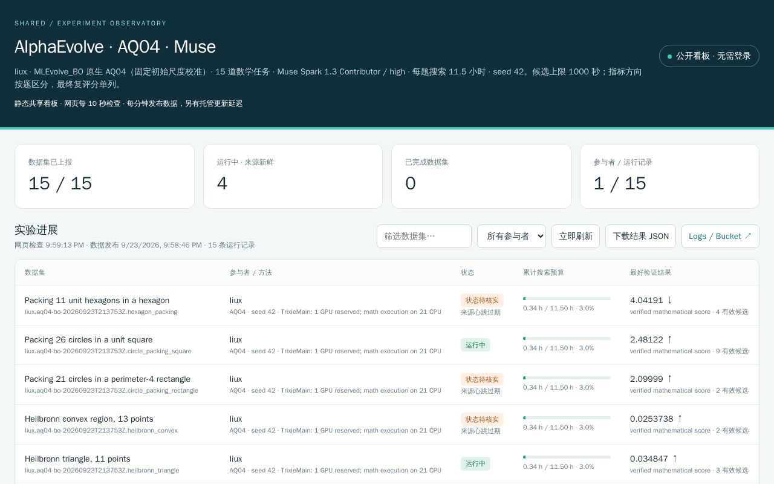
Task: Click 运行中 badge in Heilbronn triangle row
Action: [x=475, y=463]
